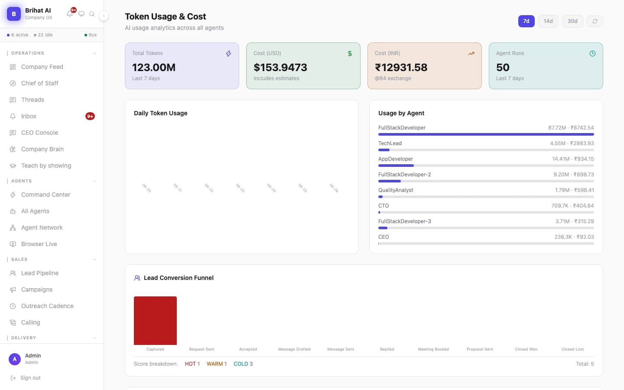The image size is (624, 390).
Task: Open the Command Center page
Action: pyautogui.click(x=52, y=195)
